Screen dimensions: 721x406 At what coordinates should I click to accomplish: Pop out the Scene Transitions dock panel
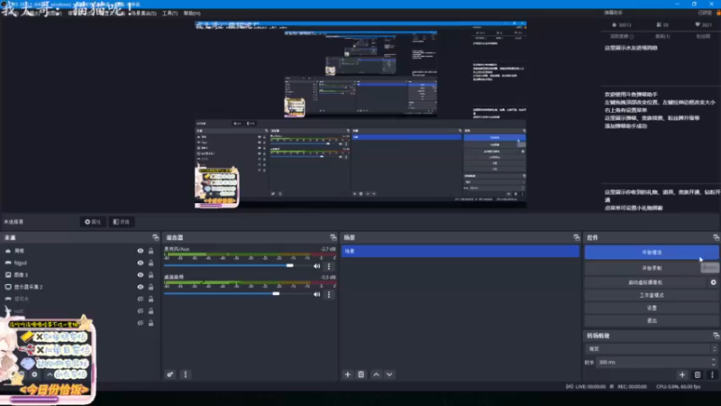tap(716, 336)
